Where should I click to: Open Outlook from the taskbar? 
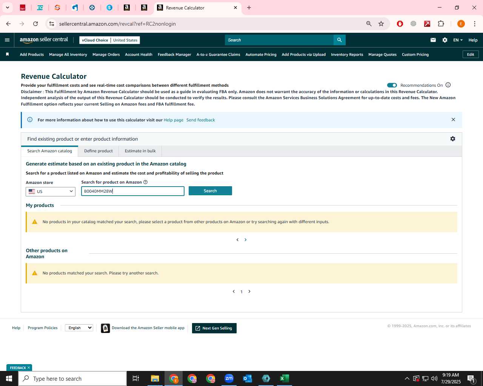[248, 378]
